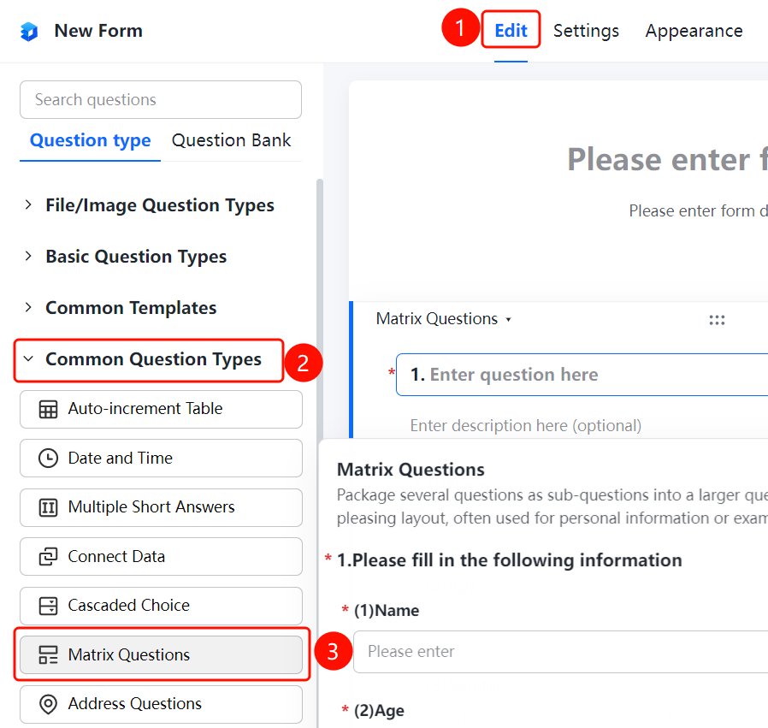
Task: Click the Matrix Questions tooltip heading
Action: [x=411, y=470]
